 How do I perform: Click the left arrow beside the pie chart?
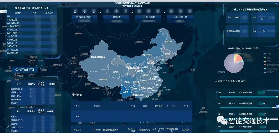click(x=207, y=62)
